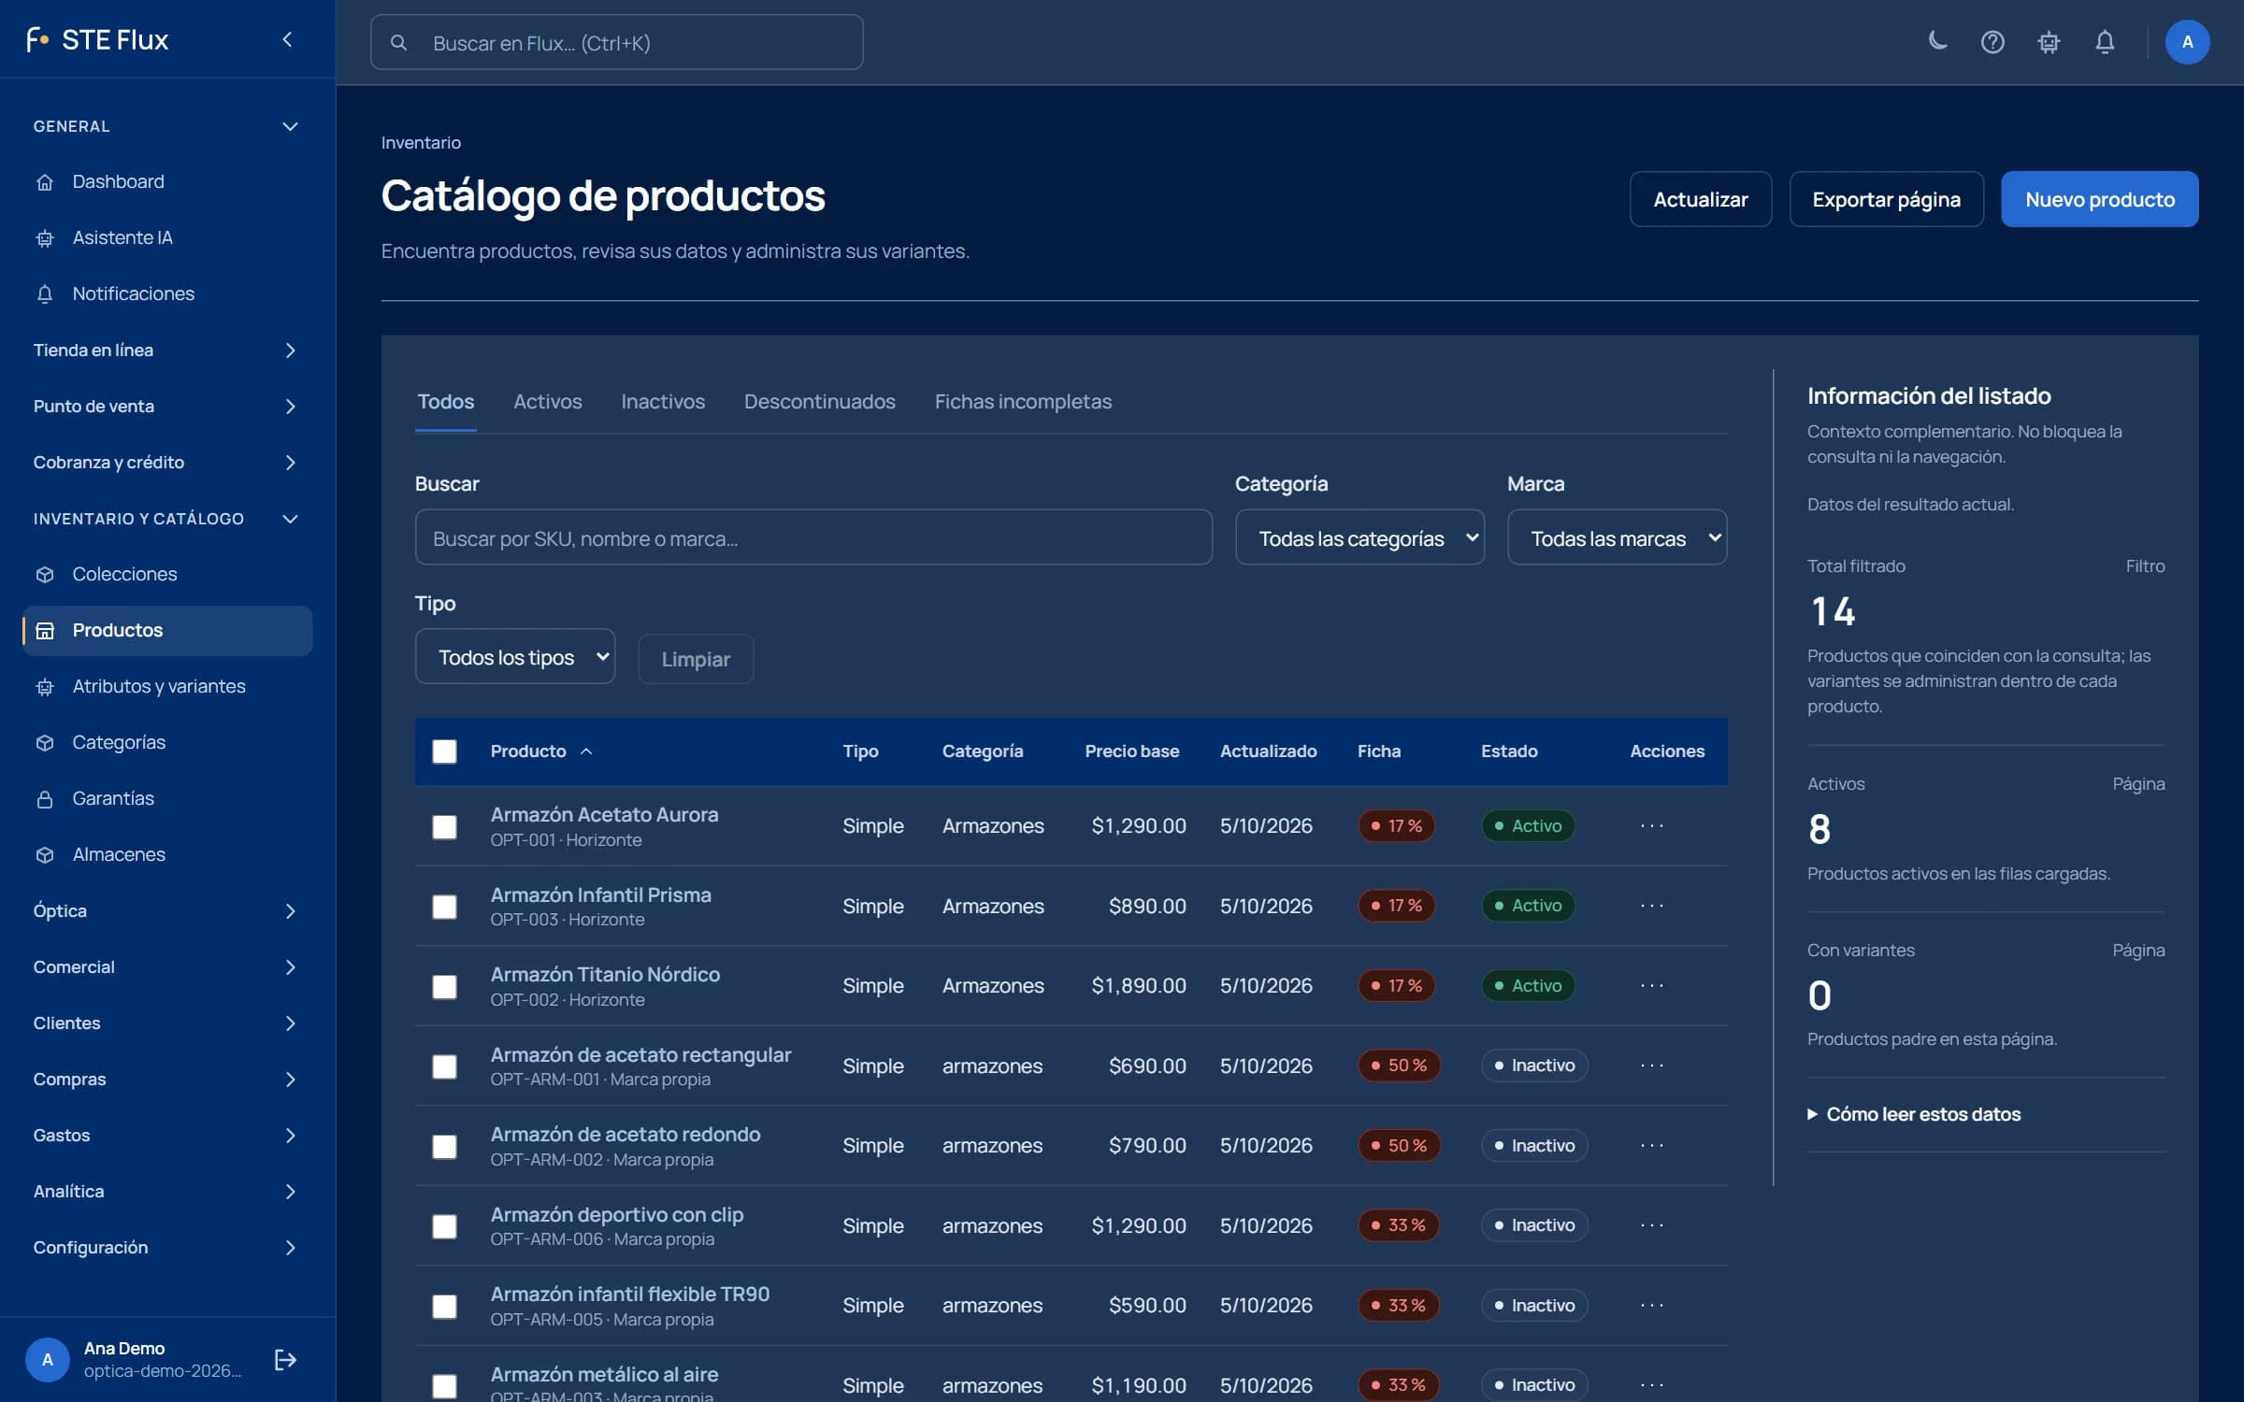Screen dimensions: 2244x1402
Task: Focus the global Buscar en Flux search box
Action: [x=616, y=42]
